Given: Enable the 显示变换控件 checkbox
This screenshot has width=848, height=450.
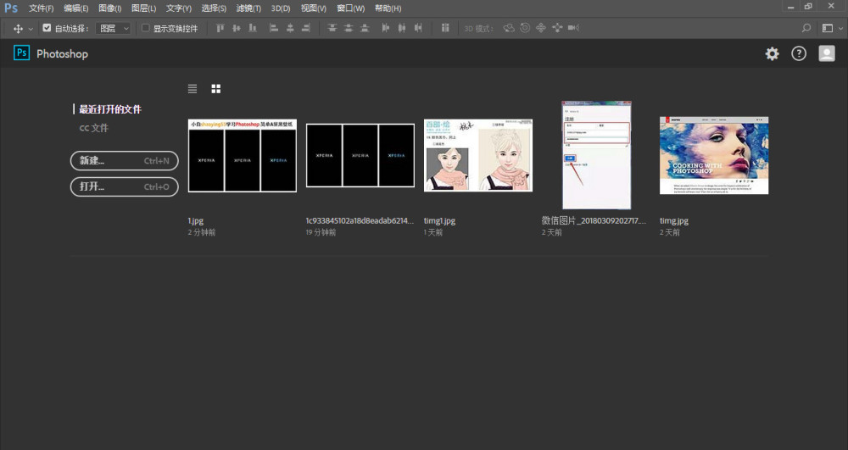Looking at the screenshot, I should pyautogui.click(x=145, y=28).
